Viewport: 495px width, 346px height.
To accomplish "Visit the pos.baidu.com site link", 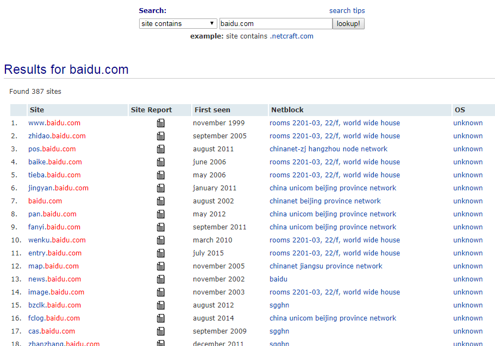I will (x=52, y=149).
